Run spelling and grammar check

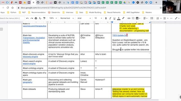tap(40, 18)
